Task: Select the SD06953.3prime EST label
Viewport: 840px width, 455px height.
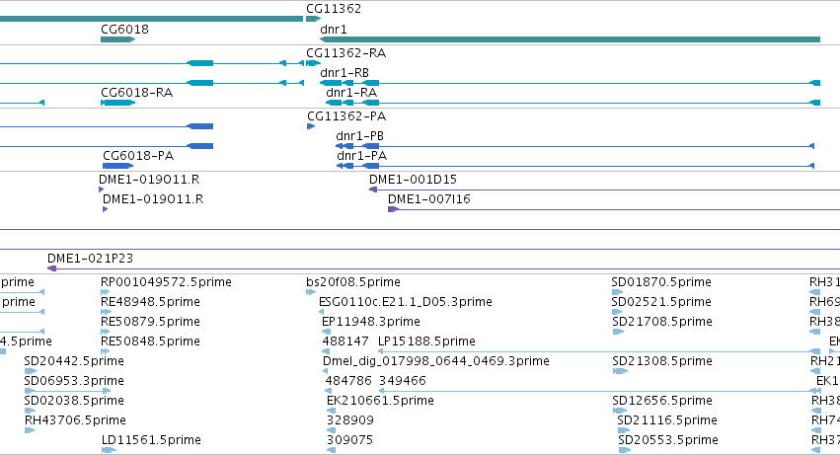Action: pos(74,381)
